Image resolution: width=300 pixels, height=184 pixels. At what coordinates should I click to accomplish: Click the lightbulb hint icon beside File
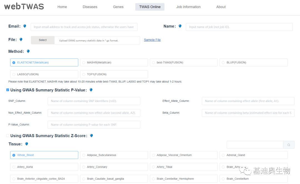tap(21, 40)
